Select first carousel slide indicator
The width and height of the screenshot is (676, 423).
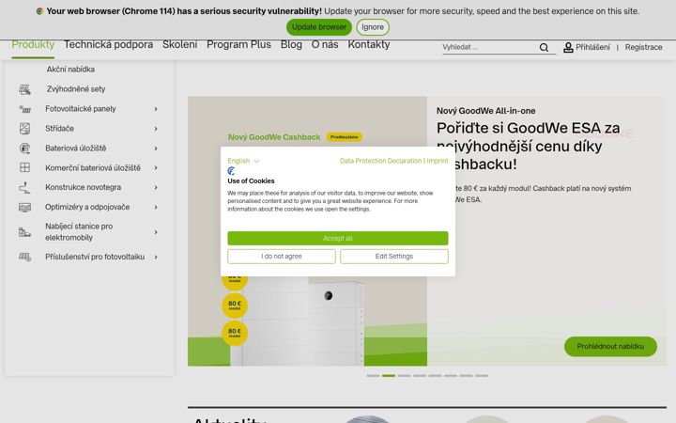(x=373, y=376)
